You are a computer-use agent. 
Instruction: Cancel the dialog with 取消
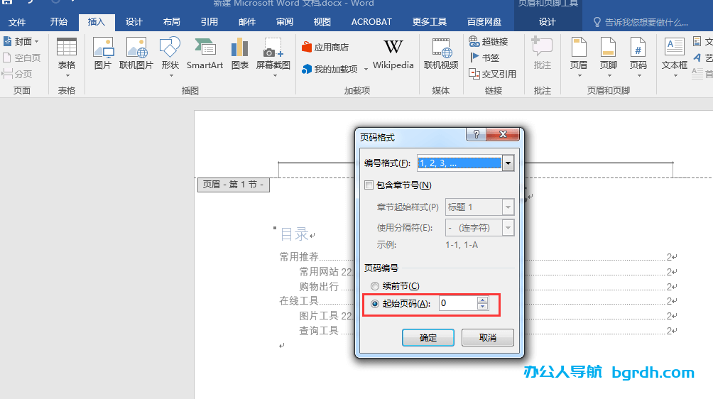487,338
